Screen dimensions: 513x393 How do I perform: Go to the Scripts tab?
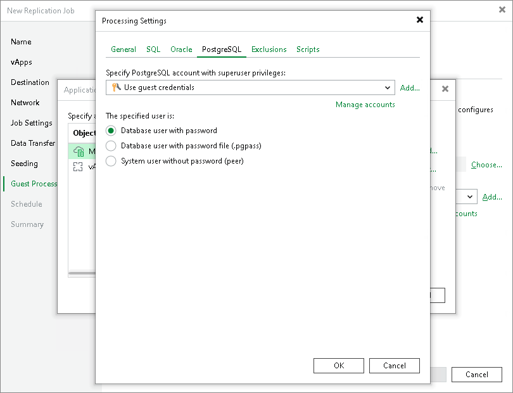tap(308, 49)
